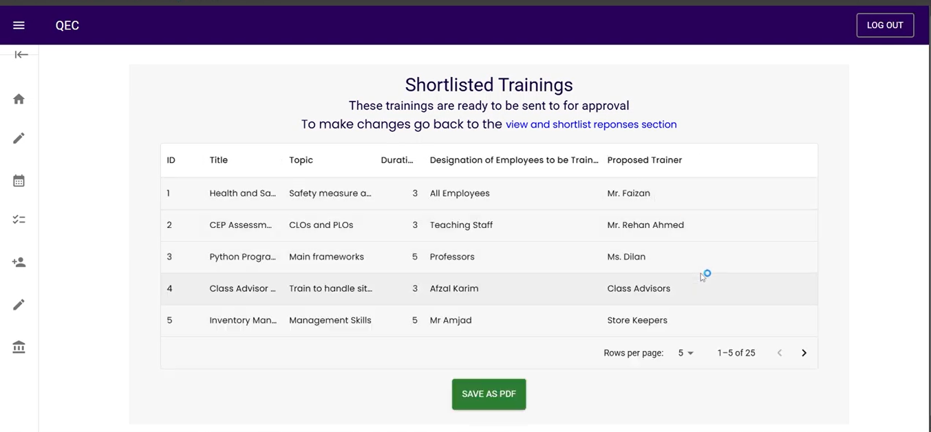Collapse the sidebar using the arrow icon
Screen dimensions: 931x432
coord(21,55)
